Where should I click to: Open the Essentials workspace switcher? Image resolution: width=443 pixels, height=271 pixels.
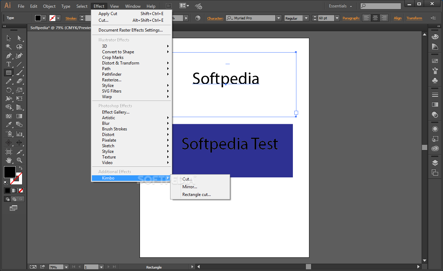coord(340,6)
